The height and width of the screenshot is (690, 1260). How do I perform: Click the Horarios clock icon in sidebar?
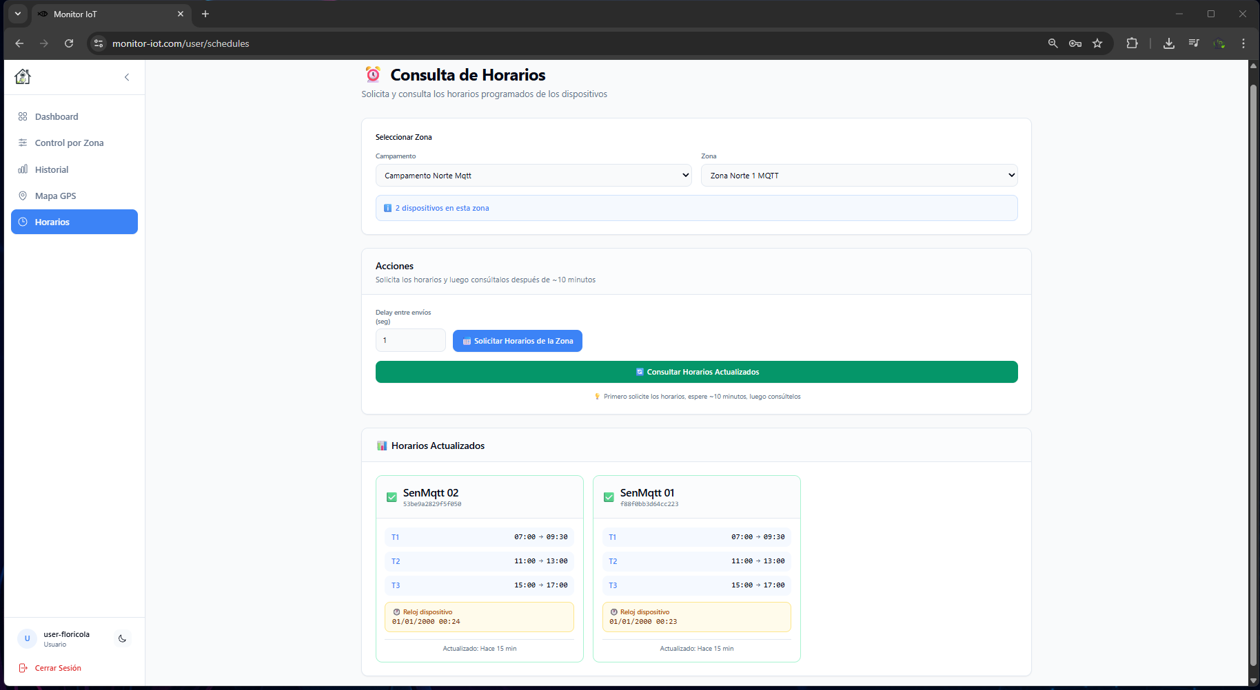point(23,222)
